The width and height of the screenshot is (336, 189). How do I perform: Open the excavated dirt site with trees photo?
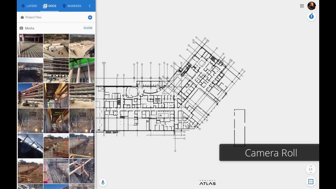coord(30,171)
